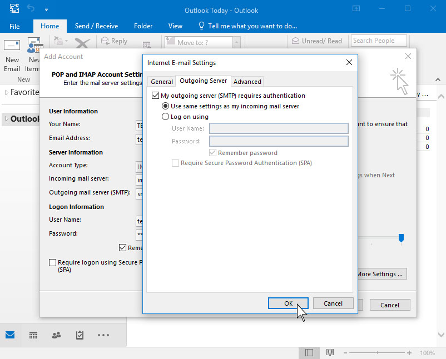This screenshot has height=359, width=446.
Task: Click Cancel in Add Account dialog
Action: [390, 305]
